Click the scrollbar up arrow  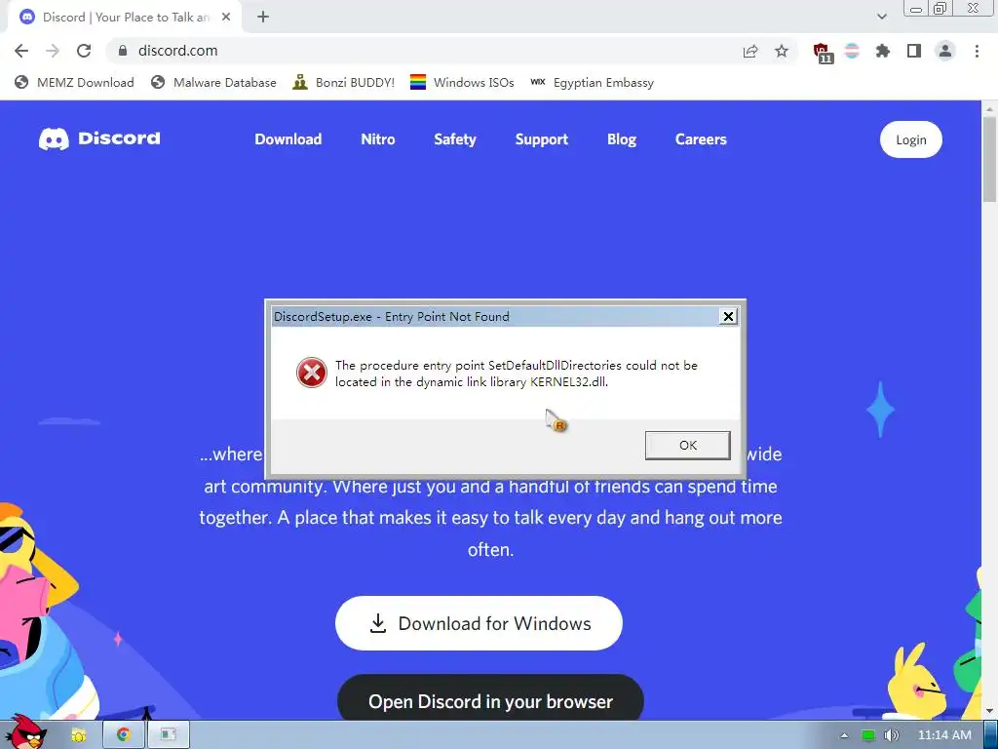point(989,109)
